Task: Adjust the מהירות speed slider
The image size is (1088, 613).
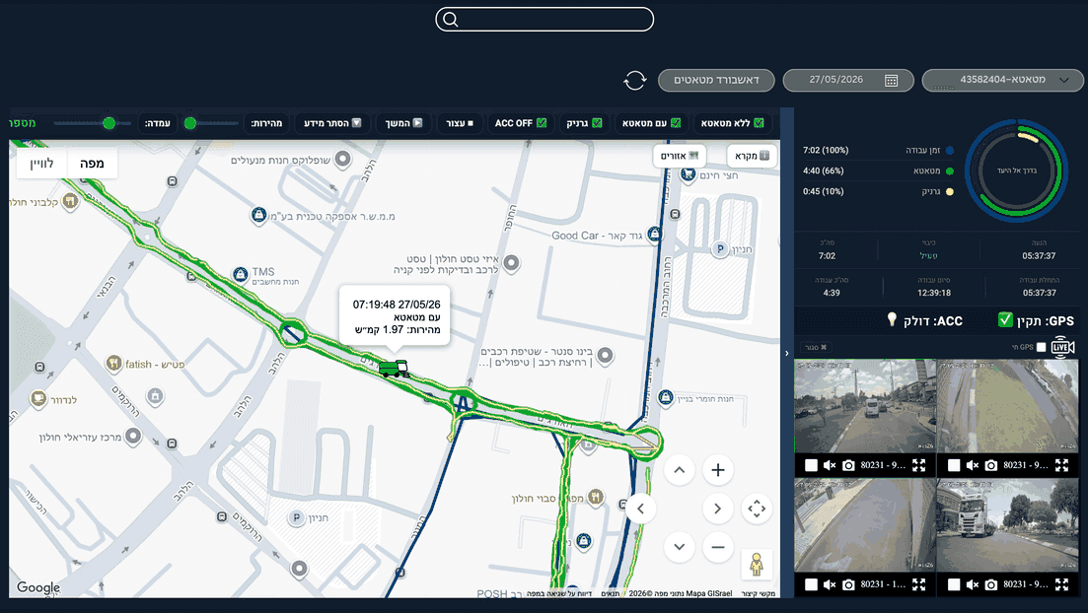Action: 216,123
